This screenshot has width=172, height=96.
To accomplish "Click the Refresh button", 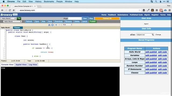I will click(x=29, y=21).
